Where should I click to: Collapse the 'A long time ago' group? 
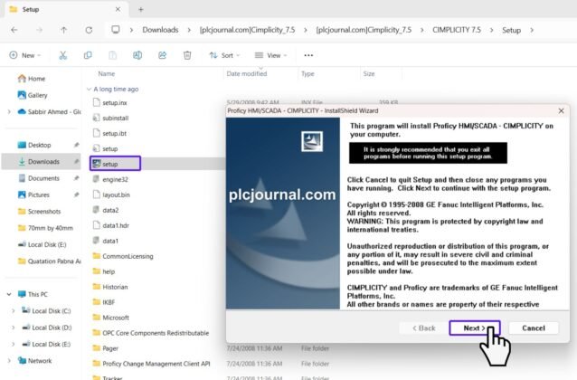(88, 90)
